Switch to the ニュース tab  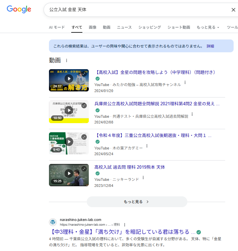click(x=124, y=27)
